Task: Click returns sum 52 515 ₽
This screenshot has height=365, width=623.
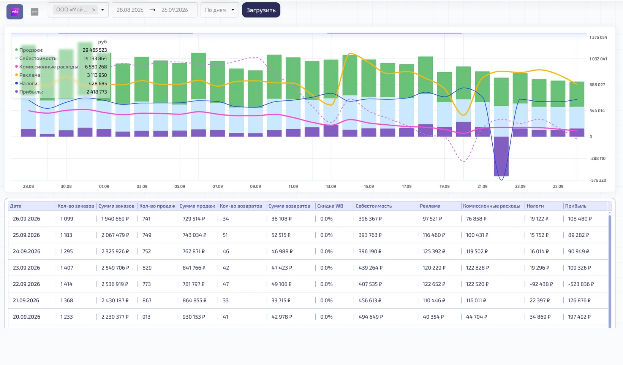Action: pyautogui.click(x=281, y=235)
